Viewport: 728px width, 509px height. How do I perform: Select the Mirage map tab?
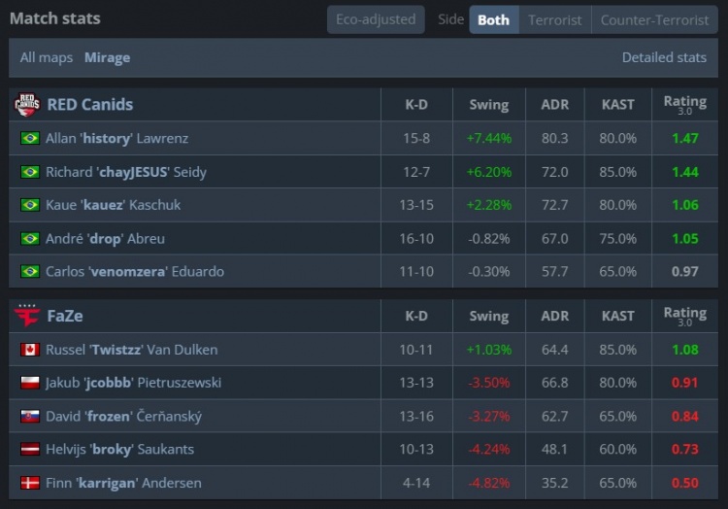click(107, 58)
